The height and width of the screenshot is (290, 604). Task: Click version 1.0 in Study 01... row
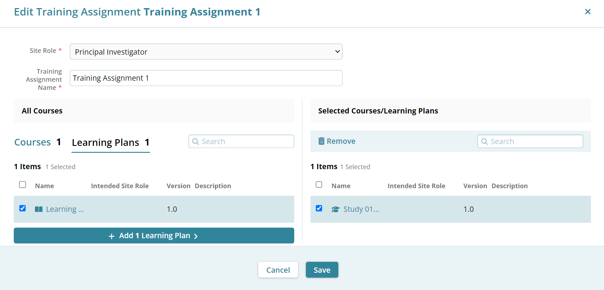coord(469,209)
